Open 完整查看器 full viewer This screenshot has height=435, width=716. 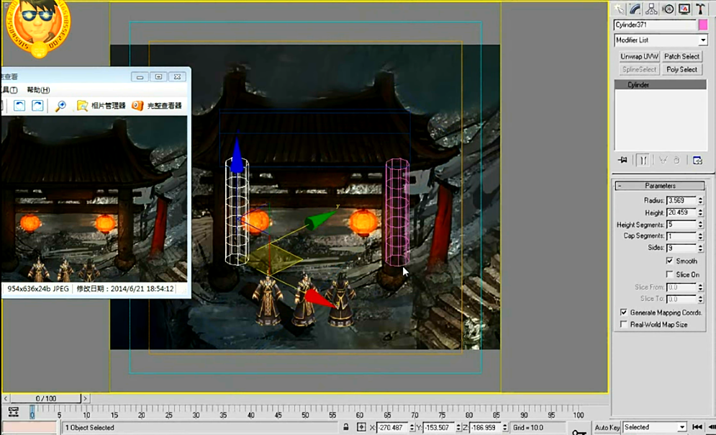coord(157,106)
